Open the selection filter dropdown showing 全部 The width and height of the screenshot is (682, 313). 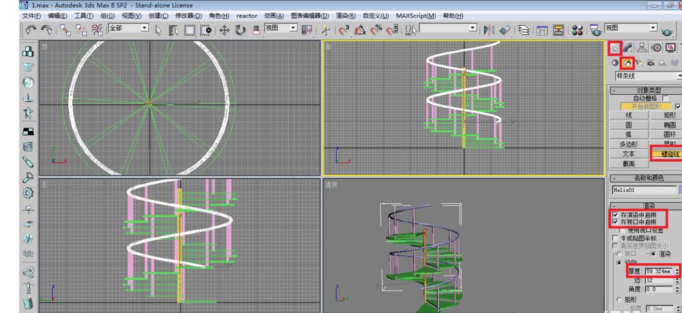click(x=129, y=28)
